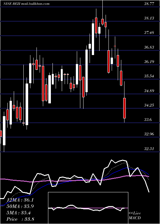The image size is (160, 224).
Task: Select the 38.77 price axis label
Action: pos(149,4)
